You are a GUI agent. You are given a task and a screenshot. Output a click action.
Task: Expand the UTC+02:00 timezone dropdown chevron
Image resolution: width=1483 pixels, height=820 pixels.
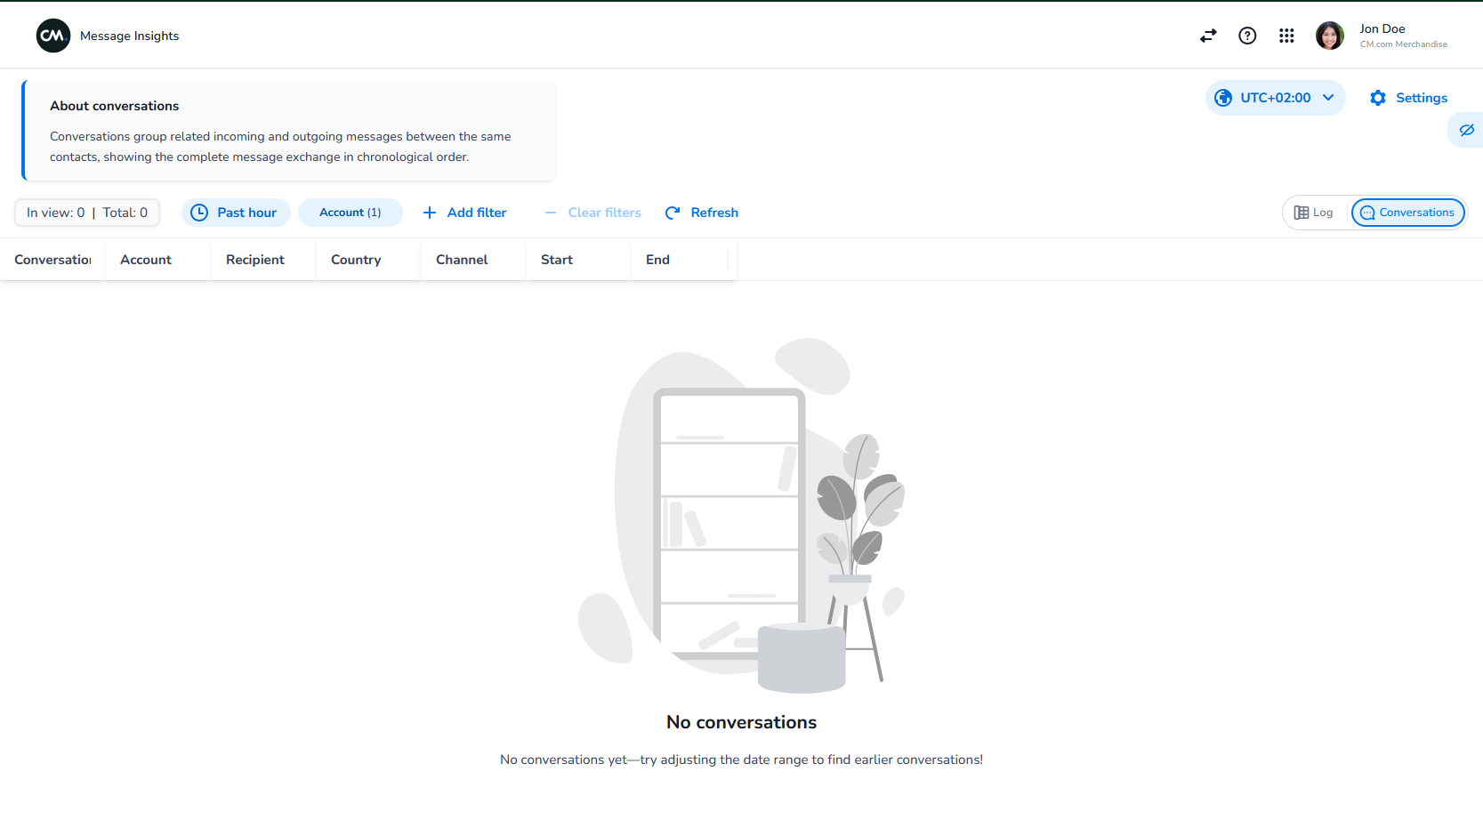pyautogui.click(x=1328, y=98)
